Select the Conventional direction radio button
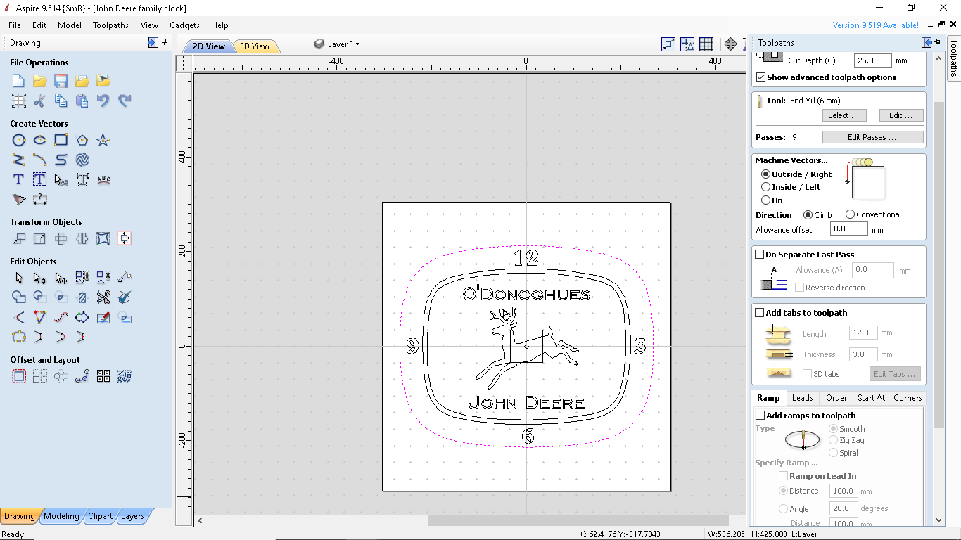961x540 pixels. coord(850,214)
